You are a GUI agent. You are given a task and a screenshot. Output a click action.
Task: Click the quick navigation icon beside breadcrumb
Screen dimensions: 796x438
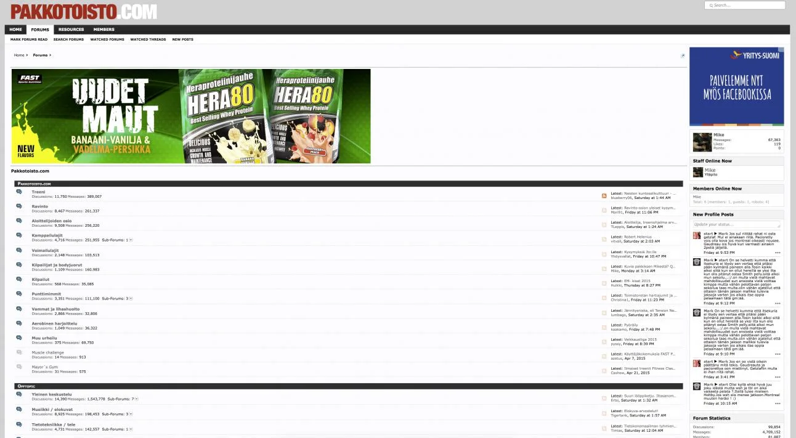[x=683, y=55]
